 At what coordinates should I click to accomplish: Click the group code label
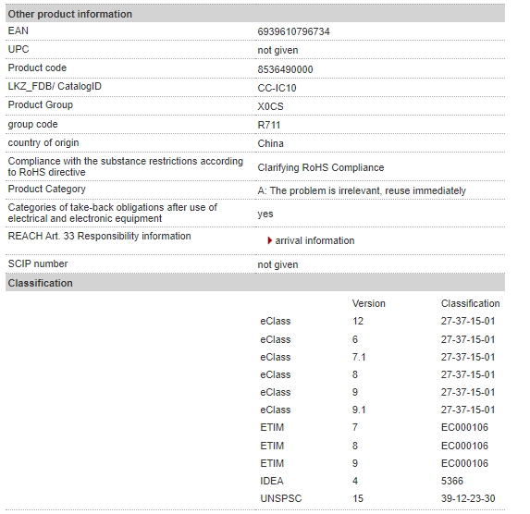[32, 125]
